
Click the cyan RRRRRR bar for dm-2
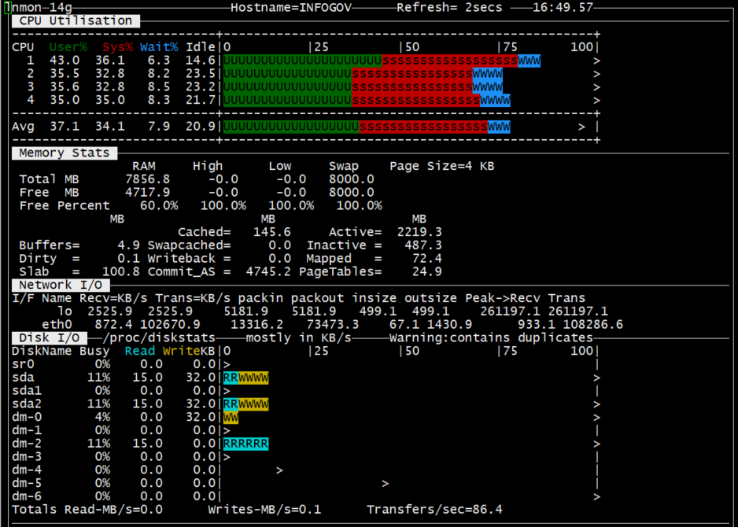point(246,444)
